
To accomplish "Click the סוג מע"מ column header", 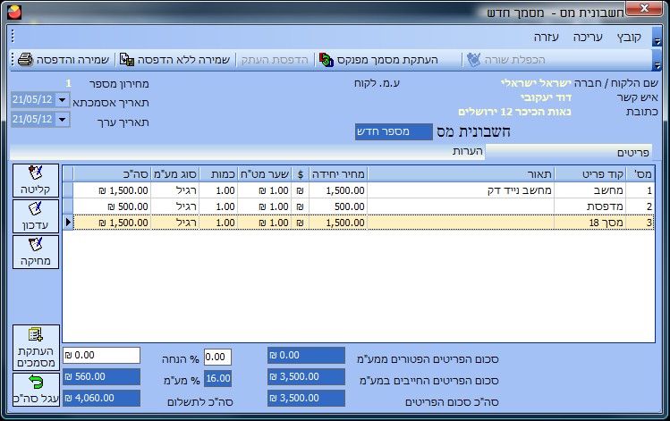I will pos(174,174).
